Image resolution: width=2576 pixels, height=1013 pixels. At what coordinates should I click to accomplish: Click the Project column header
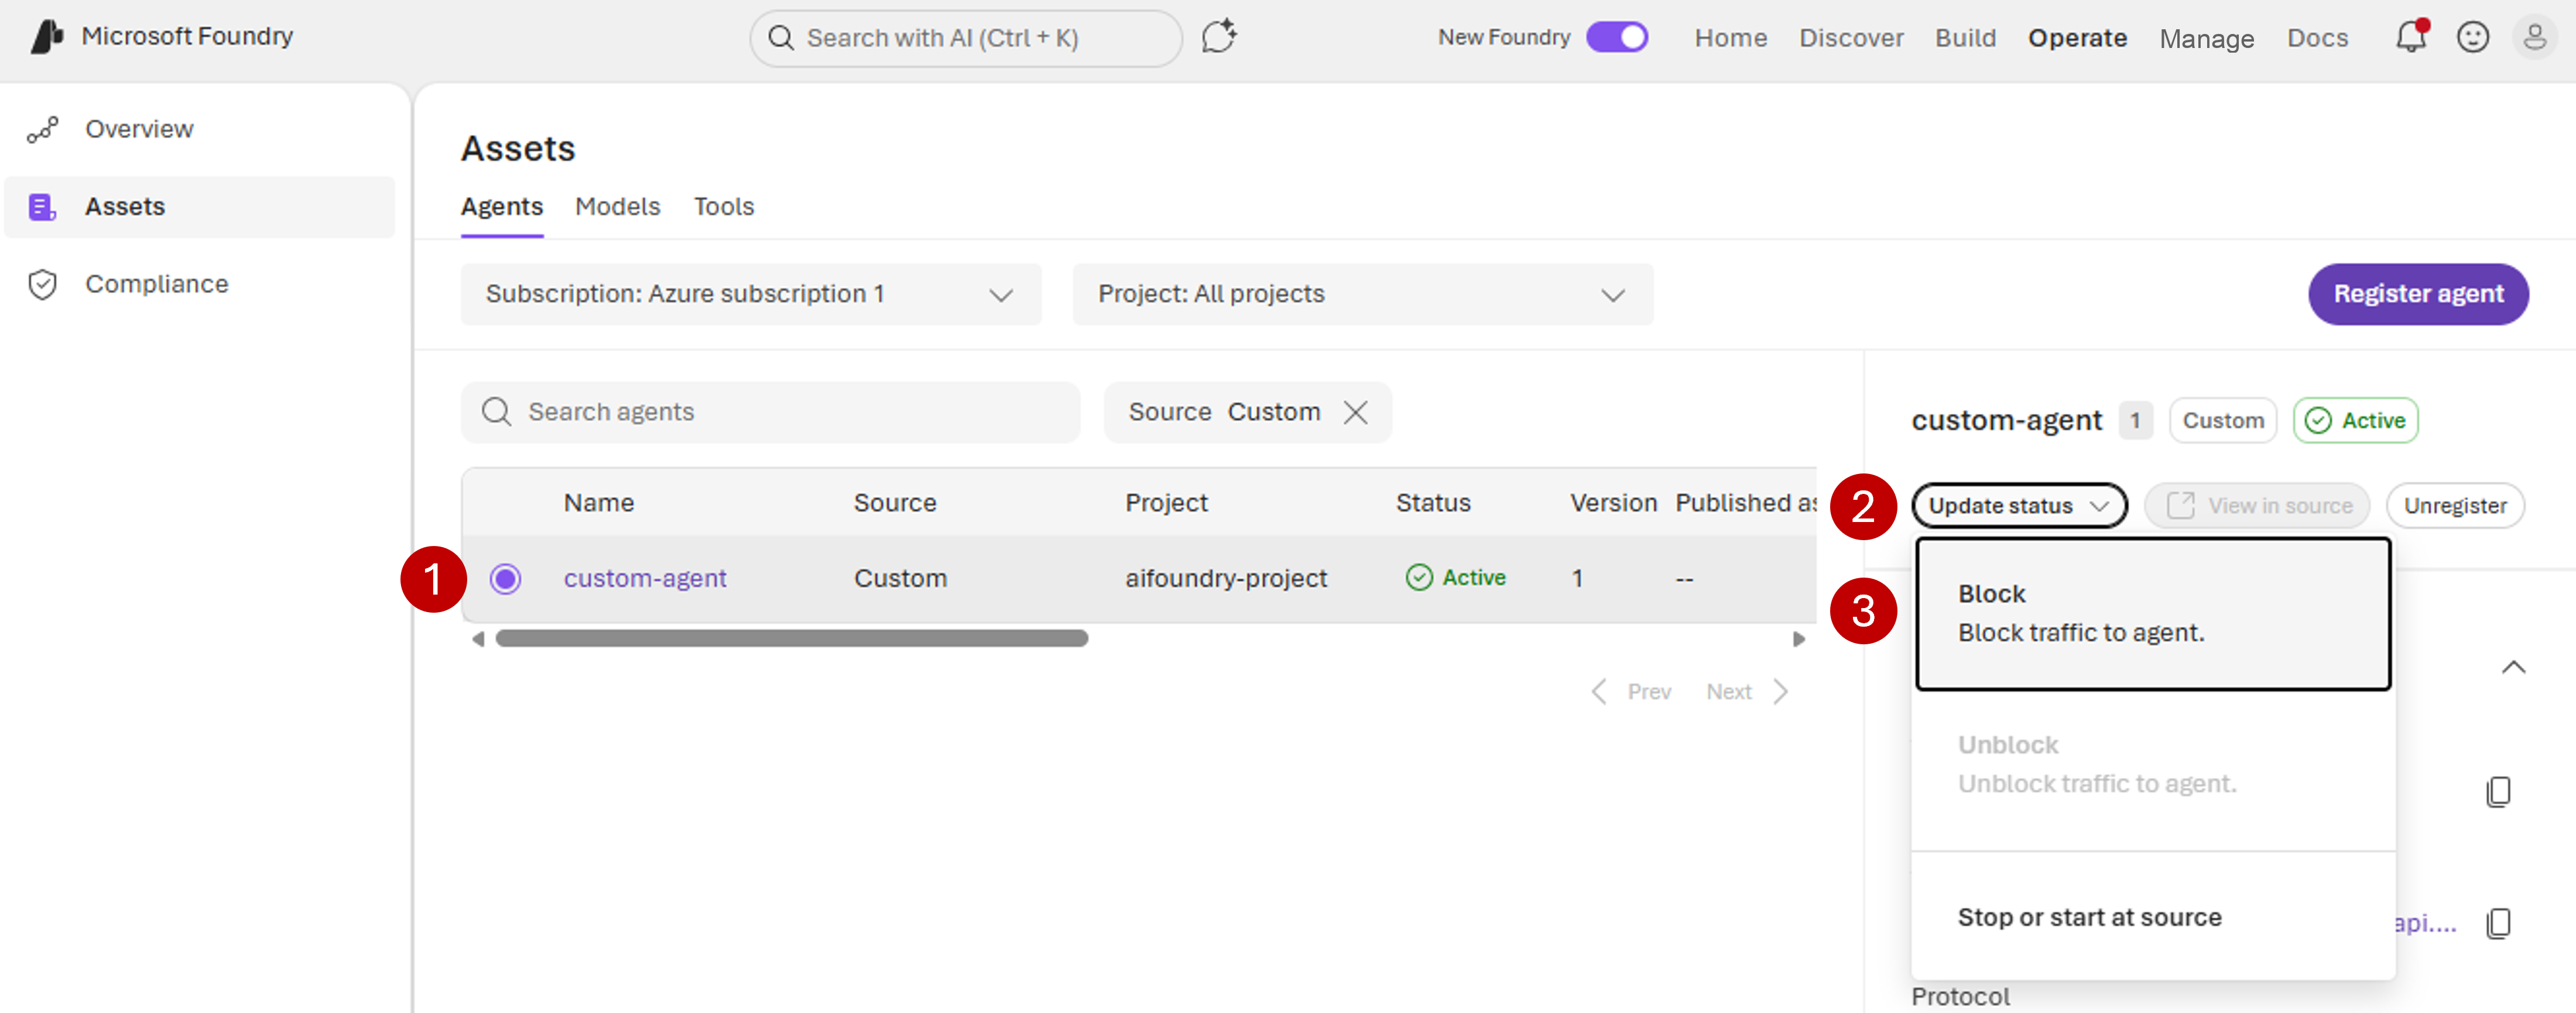[1166, 503]
